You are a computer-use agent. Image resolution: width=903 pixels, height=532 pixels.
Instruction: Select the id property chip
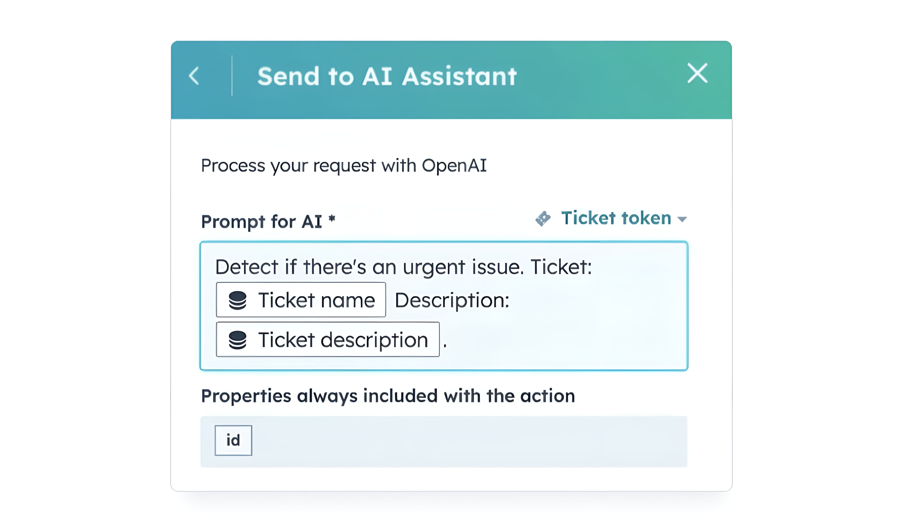(x=233, y=440)
